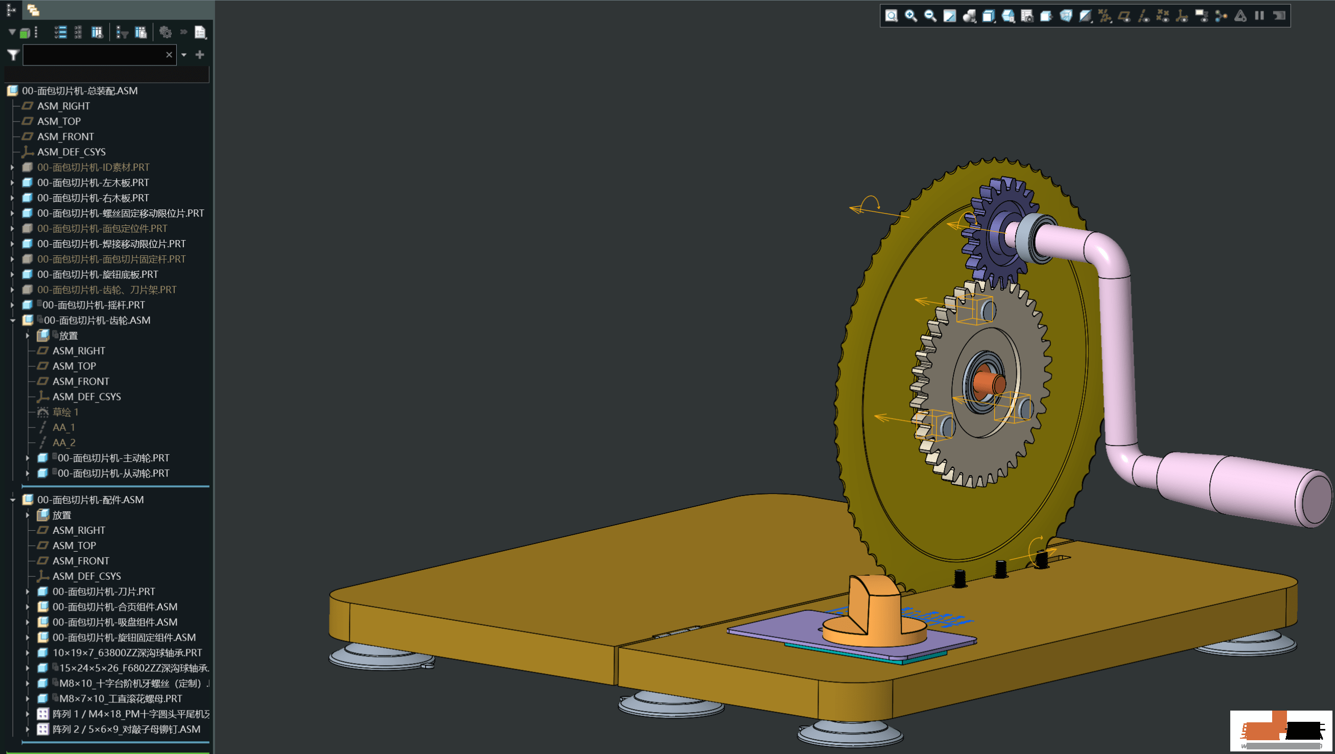Screen dimensions: 1335x754
Task: Click the tree document options icon
Action: tap(201, 33)
